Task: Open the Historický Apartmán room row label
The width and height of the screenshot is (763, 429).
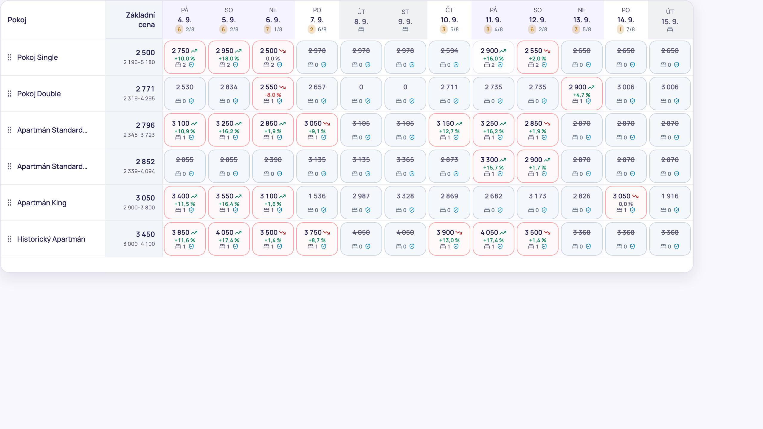Action: [x=51, y=239]
